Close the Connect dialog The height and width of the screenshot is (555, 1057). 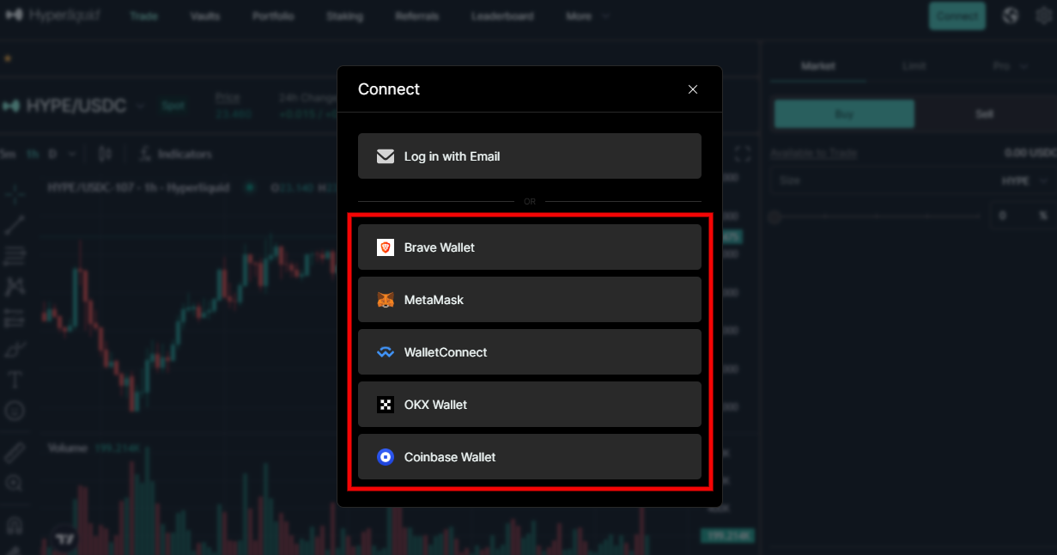(693, 89)
